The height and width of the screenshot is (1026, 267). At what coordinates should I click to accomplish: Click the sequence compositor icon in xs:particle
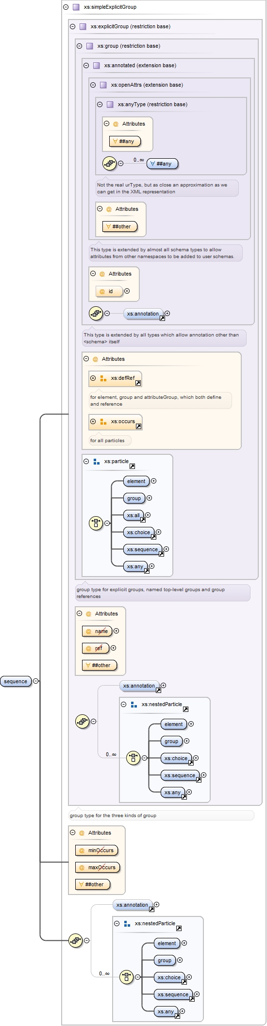[96, 523]
